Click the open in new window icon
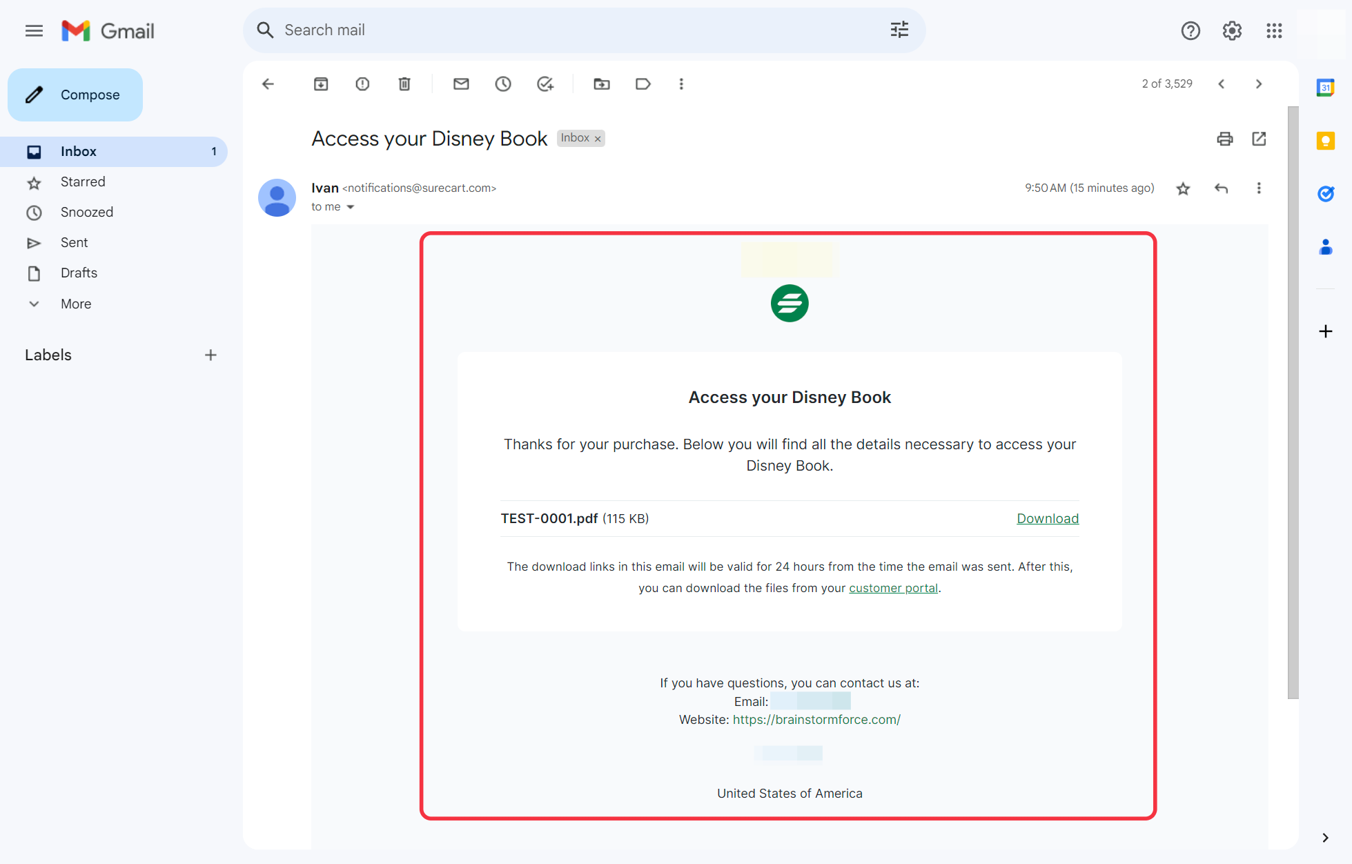 (1260, 139)
